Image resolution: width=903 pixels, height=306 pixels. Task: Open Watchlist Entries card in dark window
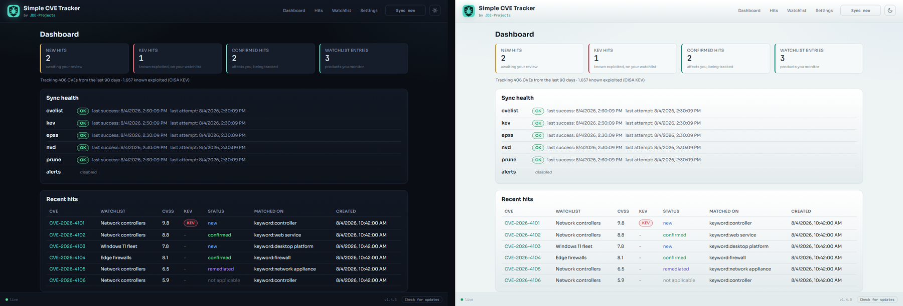364,59
